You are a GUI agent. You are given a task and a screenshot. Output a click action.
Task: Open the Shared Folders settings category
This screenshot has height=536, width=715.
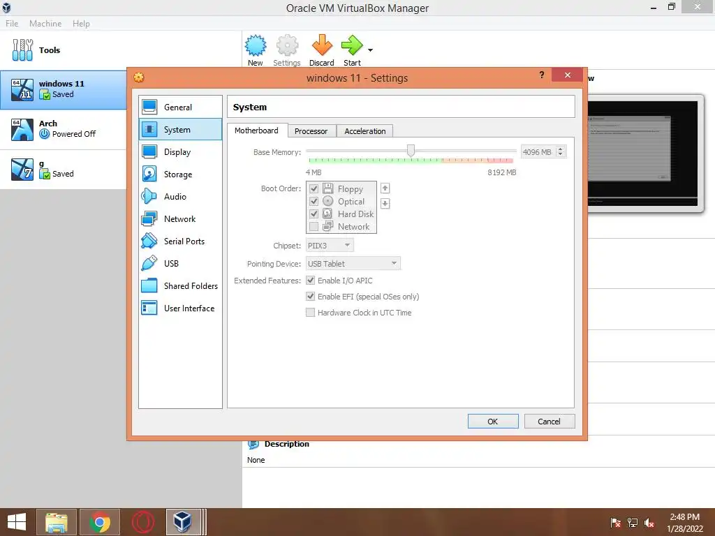pos(180,285)
